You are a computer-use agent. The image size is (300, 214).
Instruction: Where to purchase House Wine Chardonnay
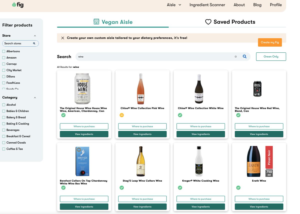(84, 126)
